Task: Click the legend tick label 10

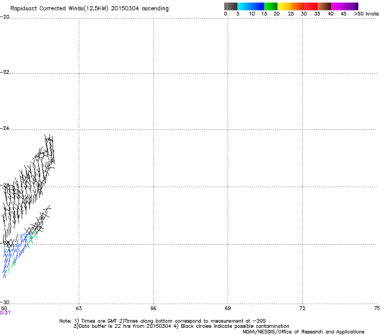Action: click(252, 14)
